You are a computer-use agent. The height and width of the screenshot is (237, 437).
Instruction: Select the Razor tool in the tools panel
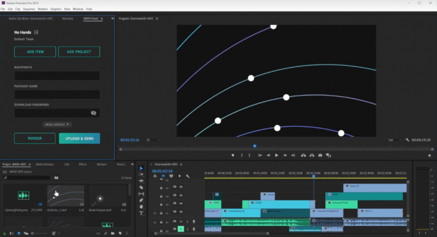[142, 187]
